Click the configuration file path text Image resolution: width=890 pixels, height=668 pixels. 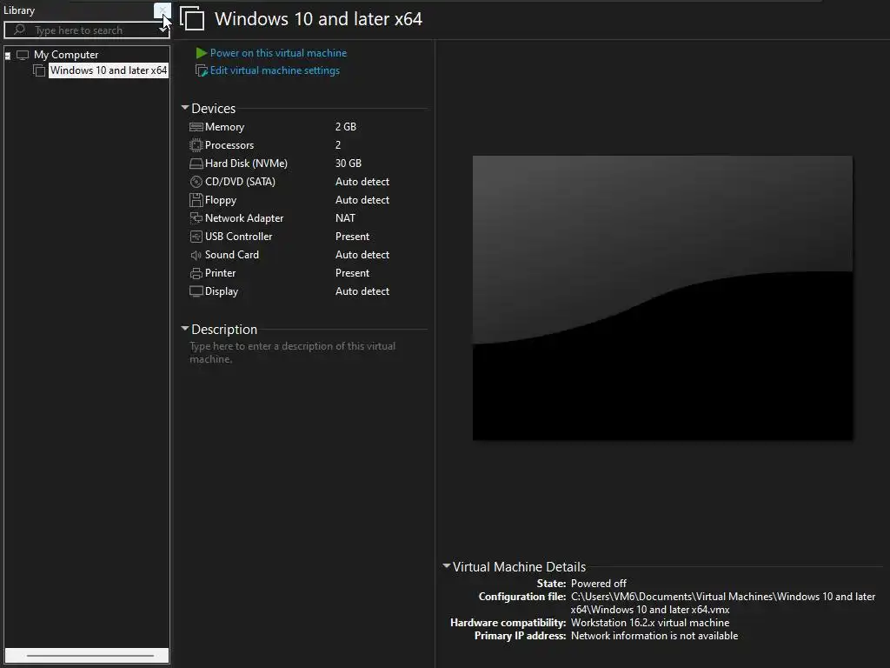coord(722,604)
